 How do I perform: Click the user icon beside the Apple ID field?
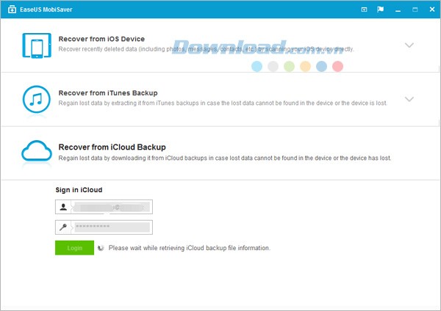(x=64, y=208)
